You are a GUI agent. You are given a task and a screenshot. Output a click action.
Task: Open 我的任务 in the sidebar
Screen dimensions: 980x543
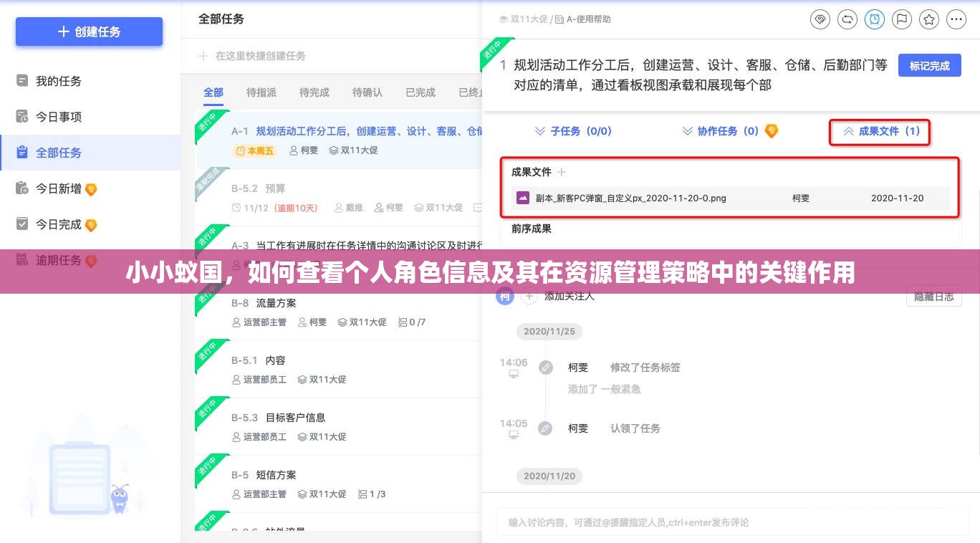pos(59,81)
